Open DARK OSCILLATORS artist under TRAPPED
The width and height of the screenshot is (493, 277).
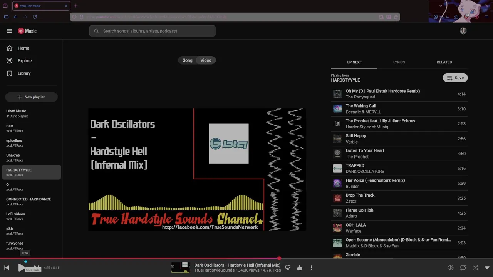365,172
